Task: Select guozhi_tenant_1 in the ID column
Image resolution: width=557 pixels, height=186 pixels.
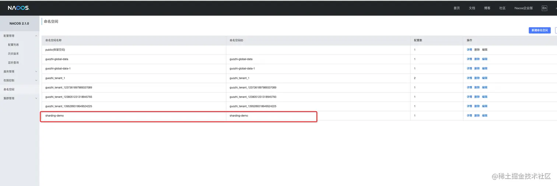Action: (x=239, y=78)
